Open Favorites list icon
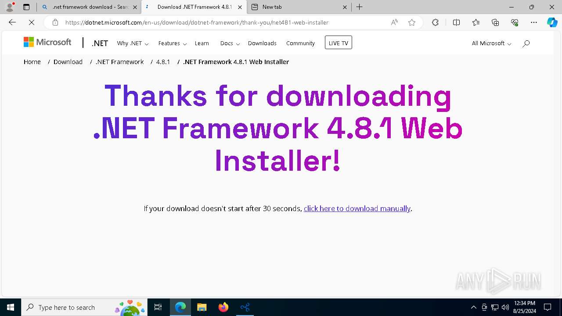562x316 pixels. [476, 22]
